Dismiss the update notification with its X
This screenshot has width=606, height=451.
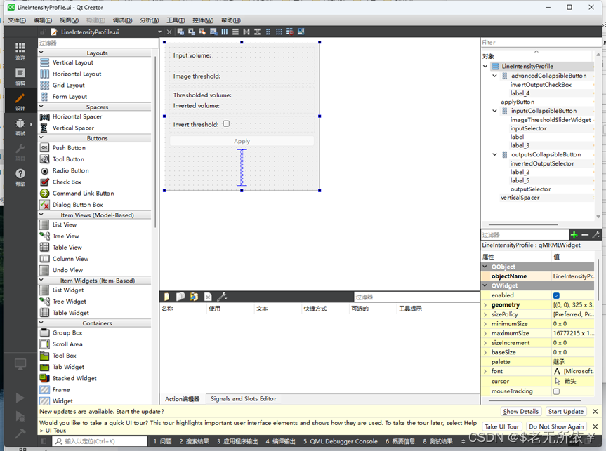click(x=595, y=412)
